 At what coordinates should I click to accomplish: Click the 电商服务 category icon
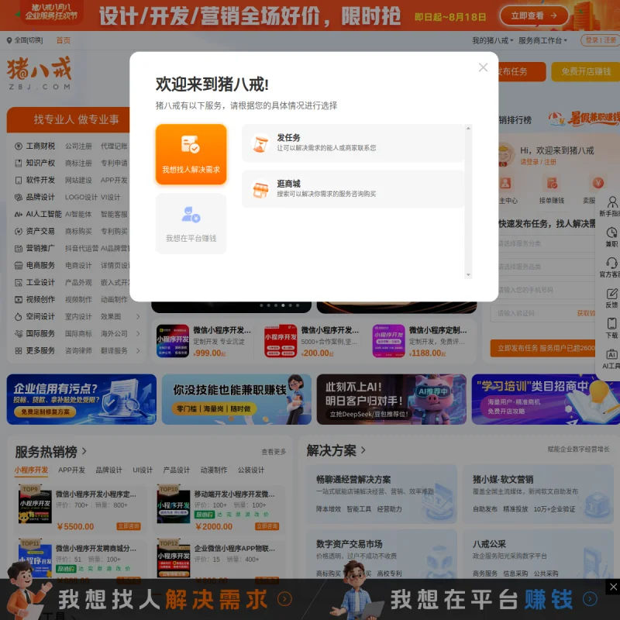point(18,265)
